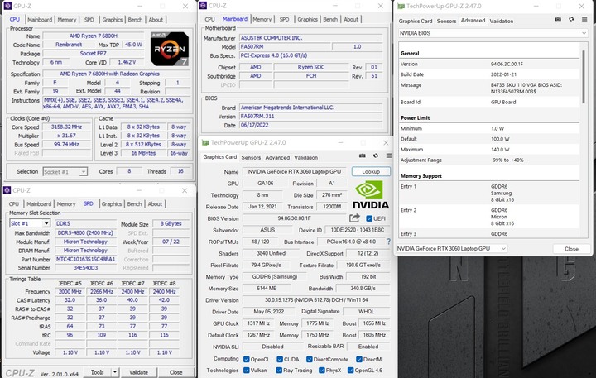Click the BIOS share/export icon next to BIOS Version
Viewport: 596px width, 378px height.
click(354, 218)
